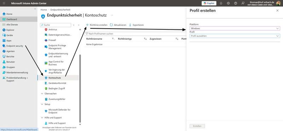Select Antivirus in security menu
Viewport: 283px width, 131px height.
53,29
